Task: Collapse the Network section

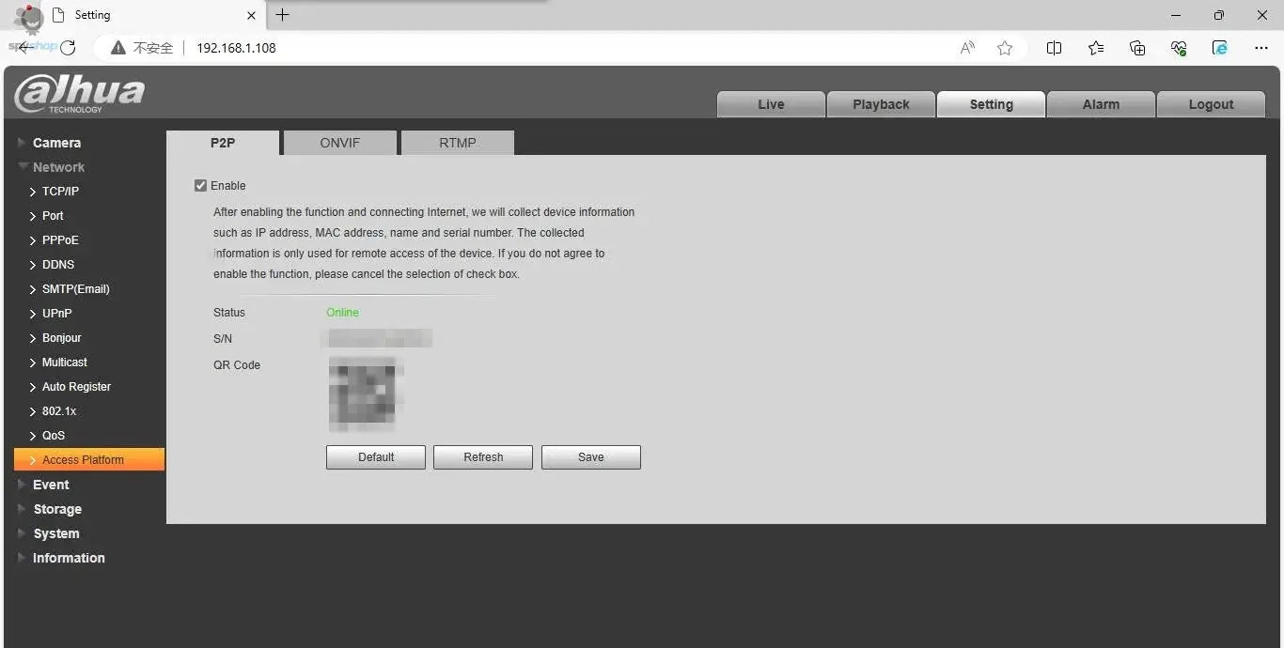Action: click(58, 167)
